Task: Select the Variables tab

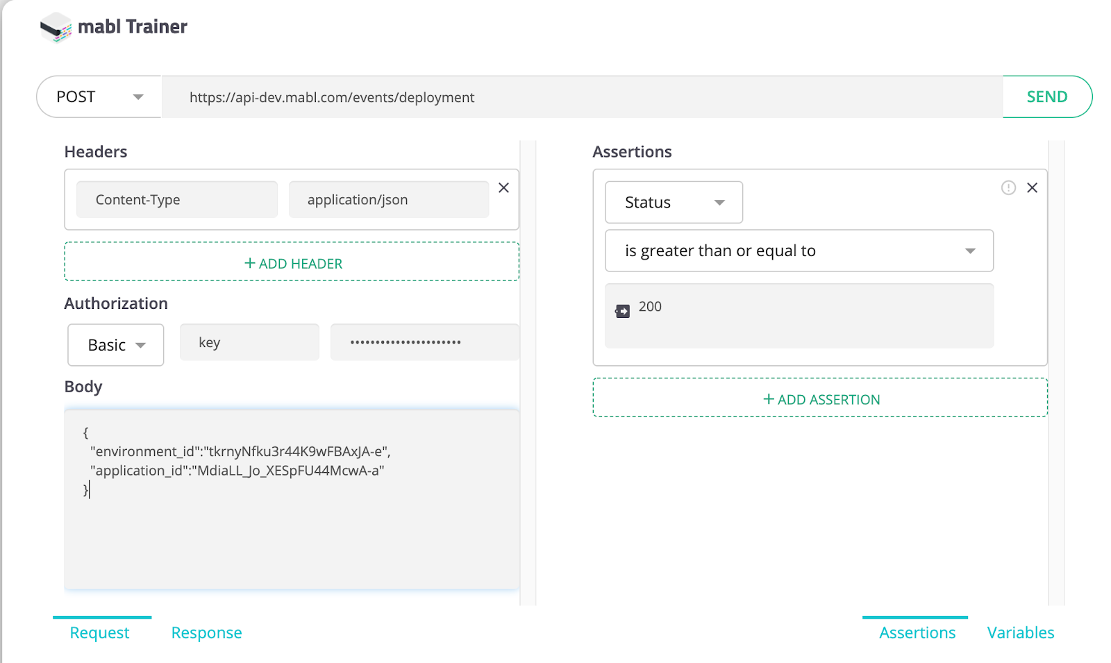Action: (1020, 632)
